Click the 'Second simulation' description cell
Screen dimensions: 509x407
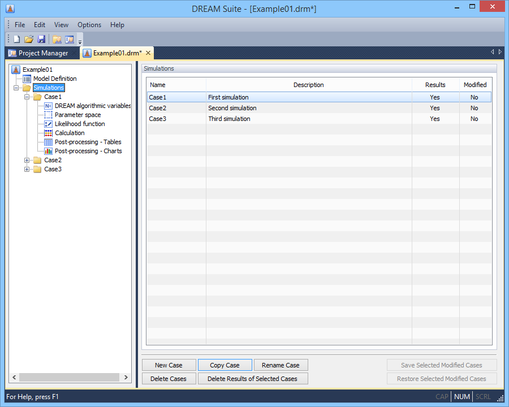309,108
